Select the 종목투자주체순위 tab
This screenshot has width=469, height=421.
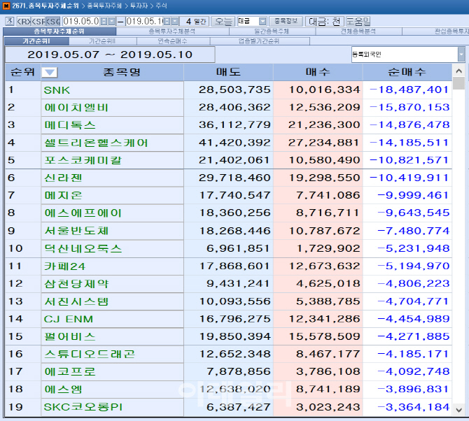(x=59, y=31)
